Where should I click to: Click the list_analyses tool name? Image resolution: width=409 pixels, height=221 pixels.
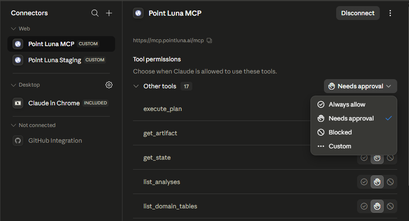162,182
